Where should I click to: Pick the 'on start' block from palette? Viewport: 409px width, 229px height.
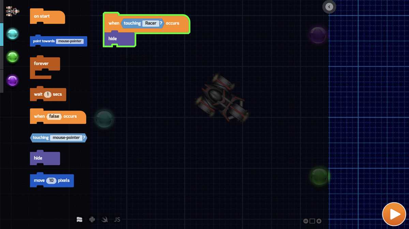pyautogui.click(x=47, y=17)
